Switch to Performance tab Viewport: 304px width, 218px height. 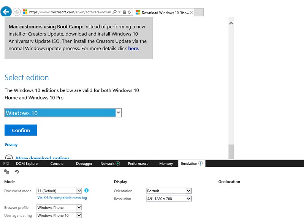click(138, 164)
